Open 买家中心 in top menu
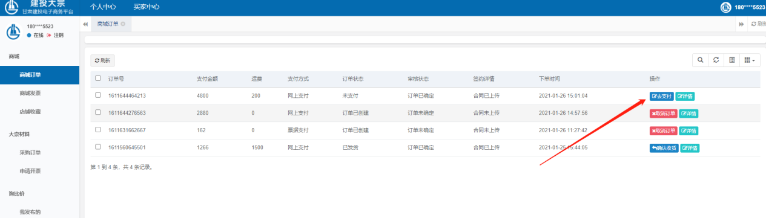The image size is (766, 218). point(147,7)
